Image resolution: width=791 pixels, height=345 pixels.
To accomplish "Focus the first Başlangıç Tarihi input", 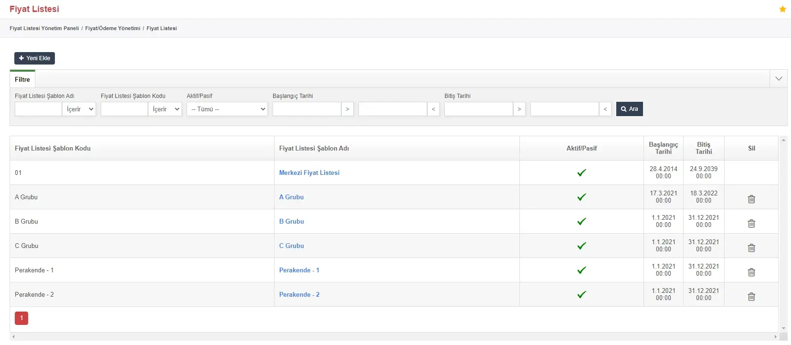I will 307,109.
